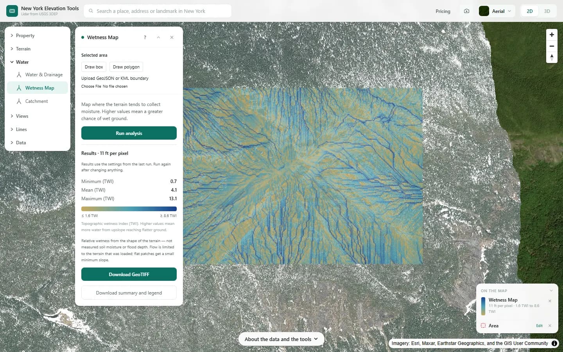Click the wetness overlay on the map
Image resolution: width=563 pixels, height=352 pixels.
[x=303, y=176]
